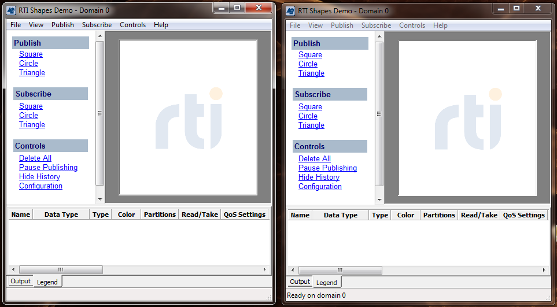
Task: Open Configuration link in left window
Action: (x=40, y=186)
